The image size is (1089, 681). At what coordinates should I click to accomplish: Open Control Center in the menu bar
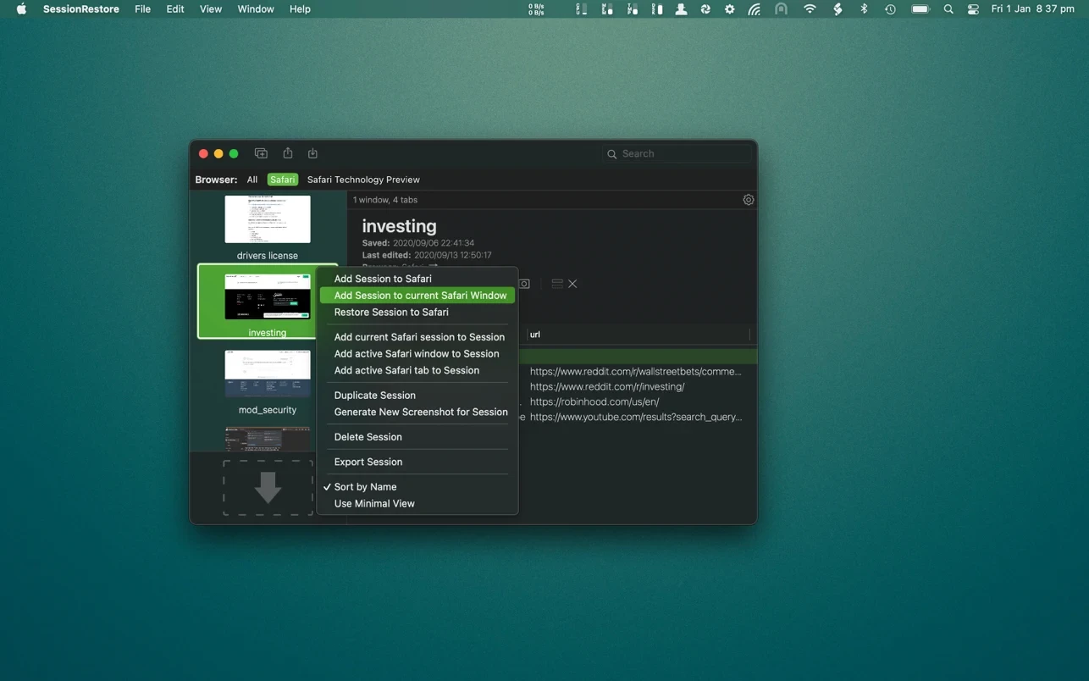pyautogui.click(x=973, y=9)
